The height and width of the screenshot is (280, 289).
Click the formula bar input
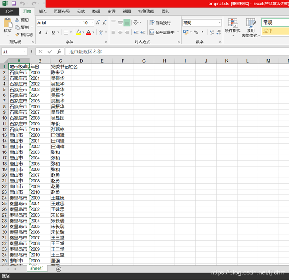(x=177, y=51)
